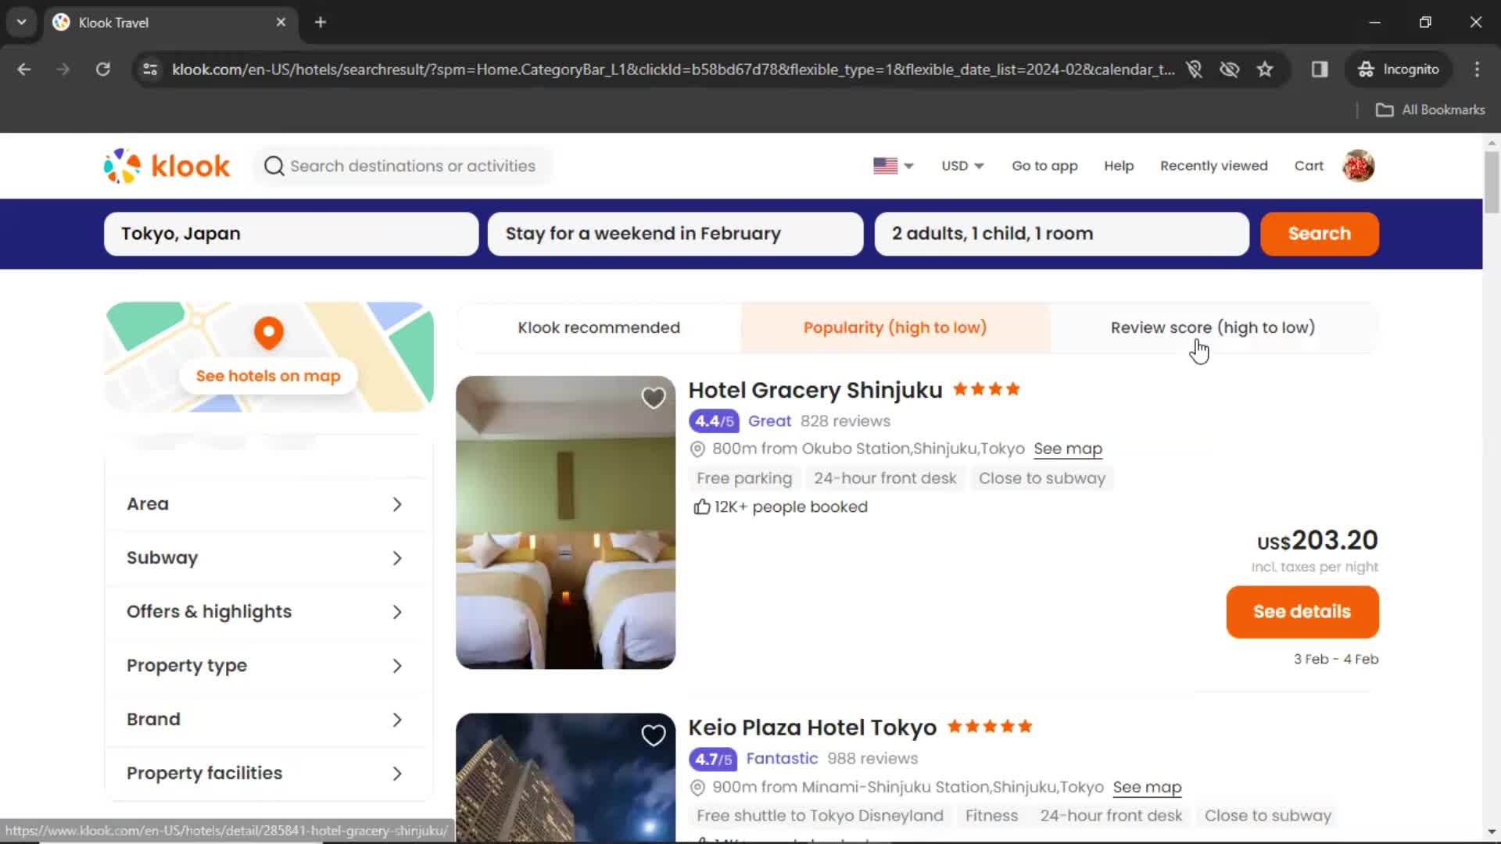
Task: Click the 988 reviews text
Action: [872, 759]
